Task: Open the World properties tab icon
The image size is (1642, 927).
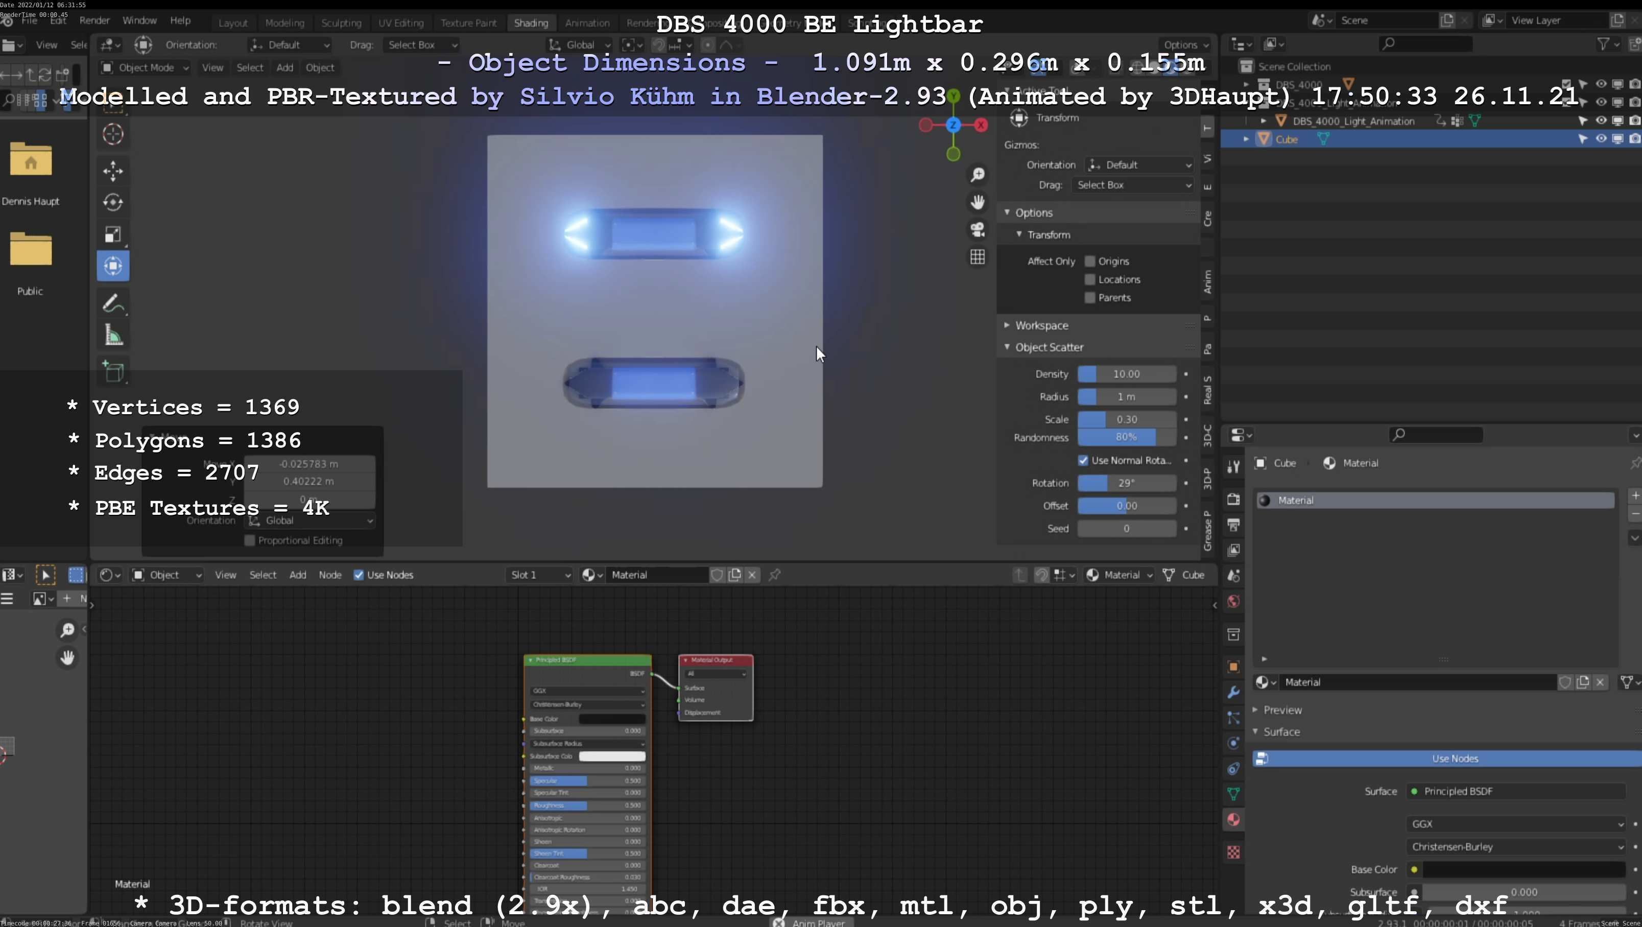Action: click(x=1233, y=602)
